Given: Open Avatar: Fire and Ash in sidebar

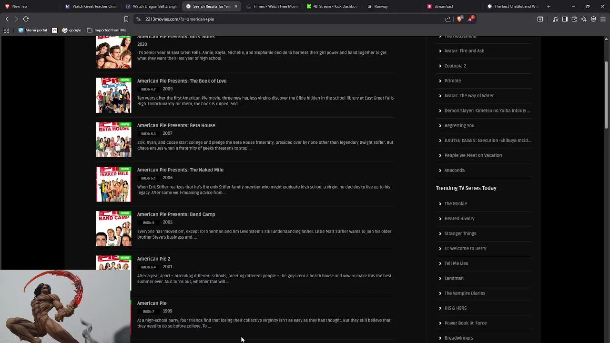Looking at the screenshot, I should click(464, 51).
